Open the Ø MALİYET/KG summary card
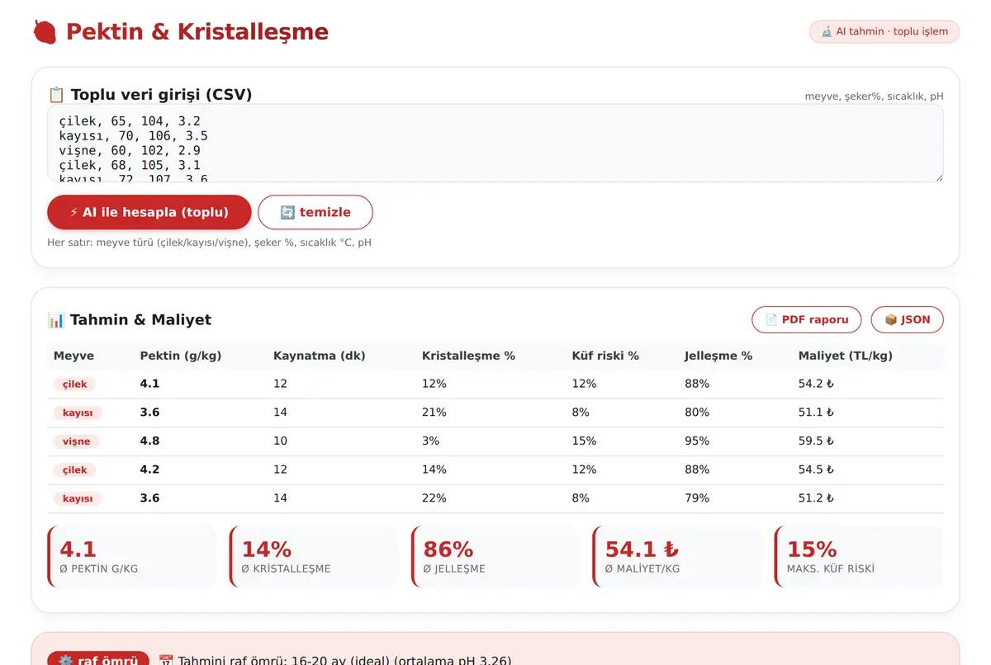Screen dimensions: 991x665 (677, 557)
